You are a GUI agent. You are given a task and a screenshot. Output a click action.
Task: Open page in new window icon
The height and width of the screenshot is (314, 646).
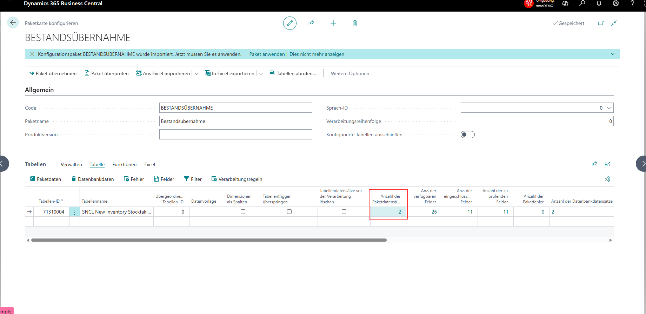pyautogui.click(x=601, y=23)
